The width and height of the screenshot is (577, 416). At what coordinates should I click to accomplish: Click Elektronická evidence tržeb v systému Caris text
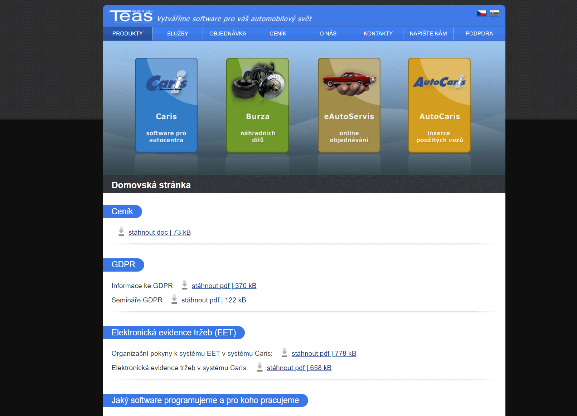pos(180,368)
